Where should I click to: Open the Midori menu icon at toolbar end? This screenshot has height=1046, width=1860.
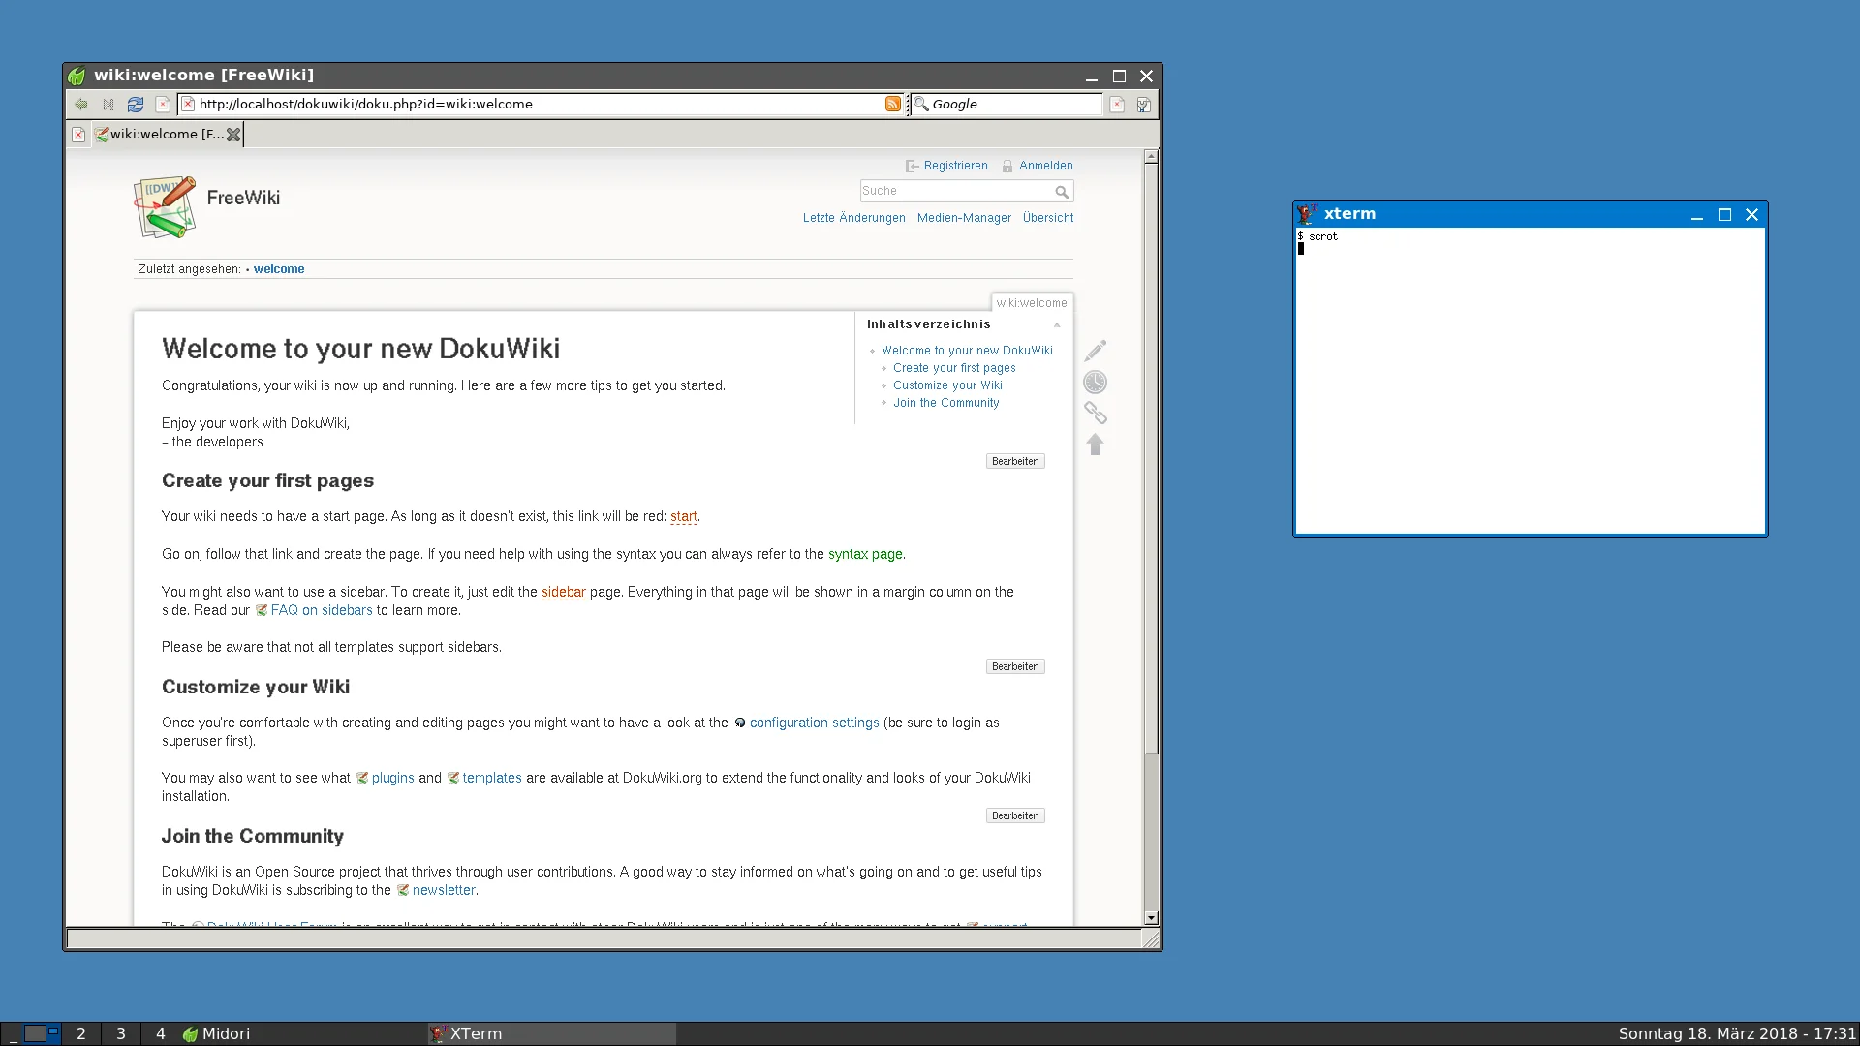pyautogui.click(x=1144, y=105)
